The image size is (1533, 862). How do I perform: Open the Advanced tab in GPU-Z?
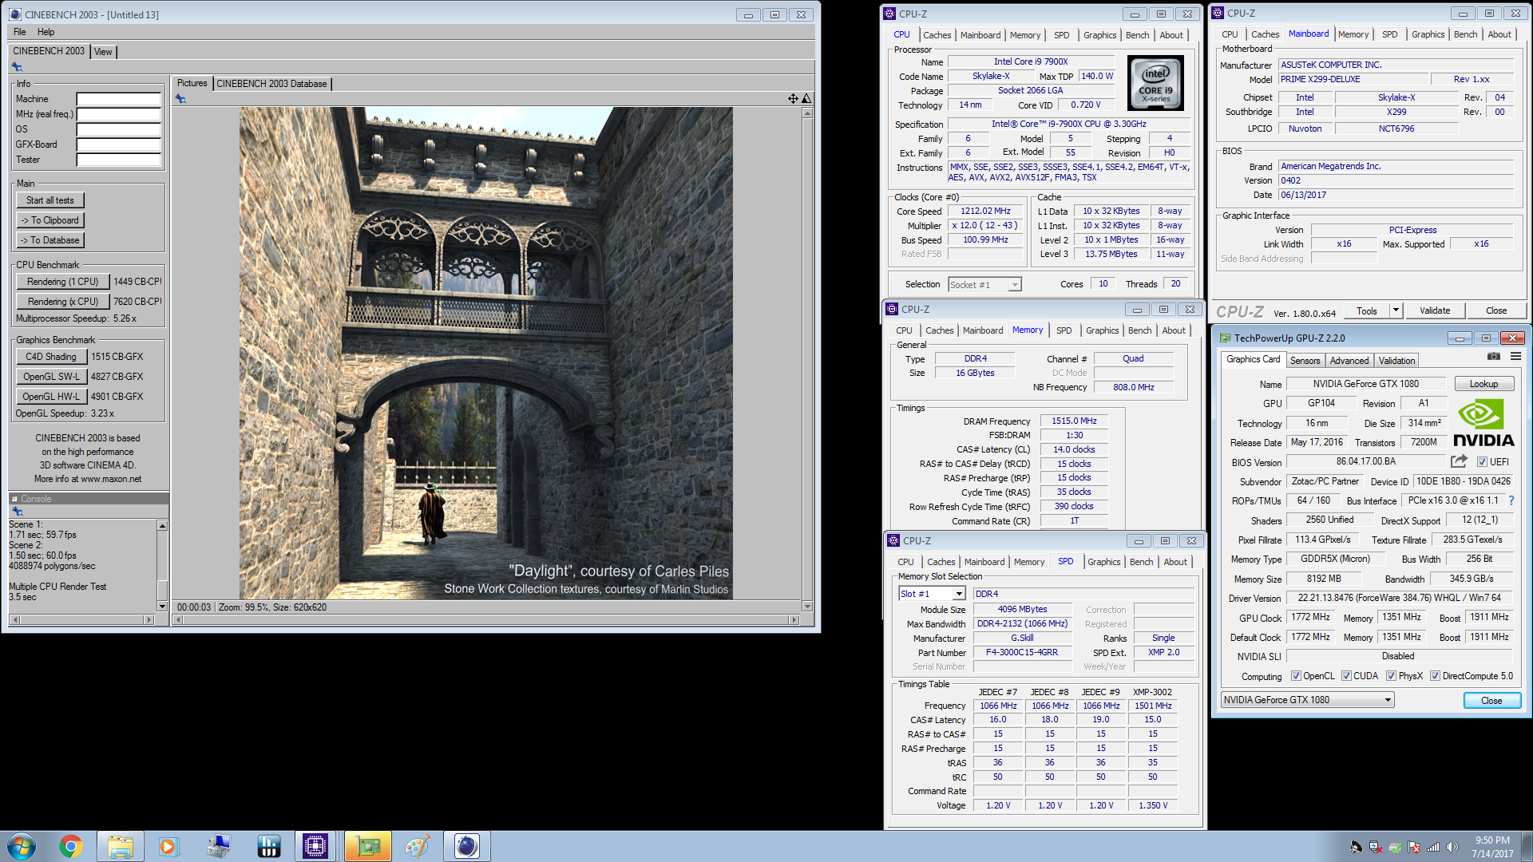tap(1349, 361)
